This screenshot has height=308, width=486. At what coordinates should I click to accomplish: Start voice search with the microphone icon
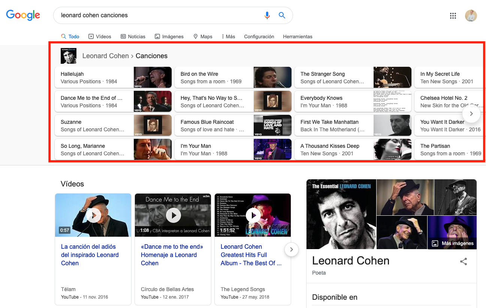pyautogui.click(x=267, y=15)
